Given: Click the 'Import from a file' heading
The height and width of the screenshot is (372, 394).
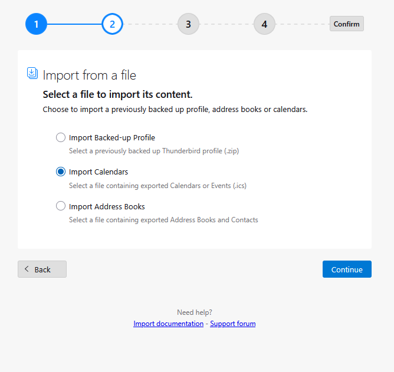Looking at the screenshot, I should [90, 75].
